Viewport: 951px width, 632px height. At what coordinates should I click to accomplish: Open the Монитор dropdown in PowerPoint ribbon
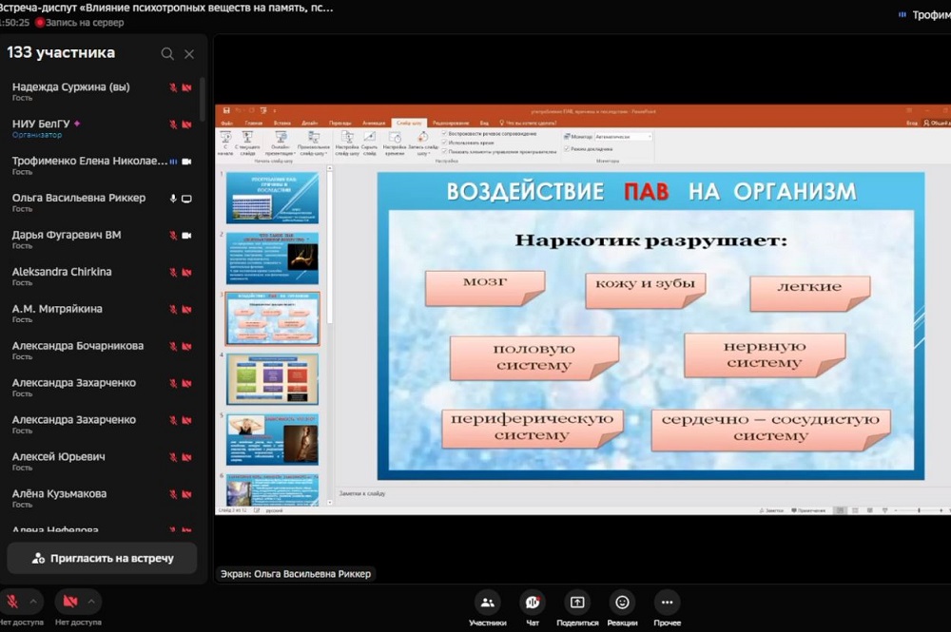click(x=622, y=137)
